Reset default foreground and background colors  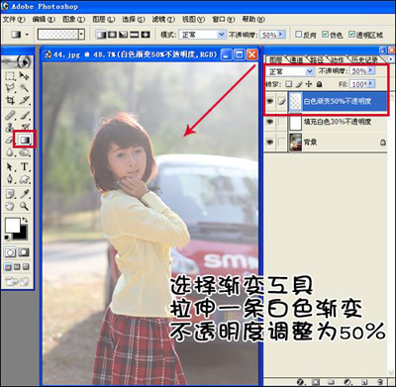7,238
